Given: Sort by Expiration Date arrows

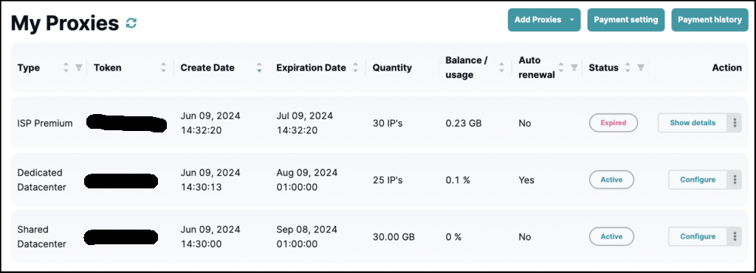Looking at the screenshot, I should click(355, 68).
